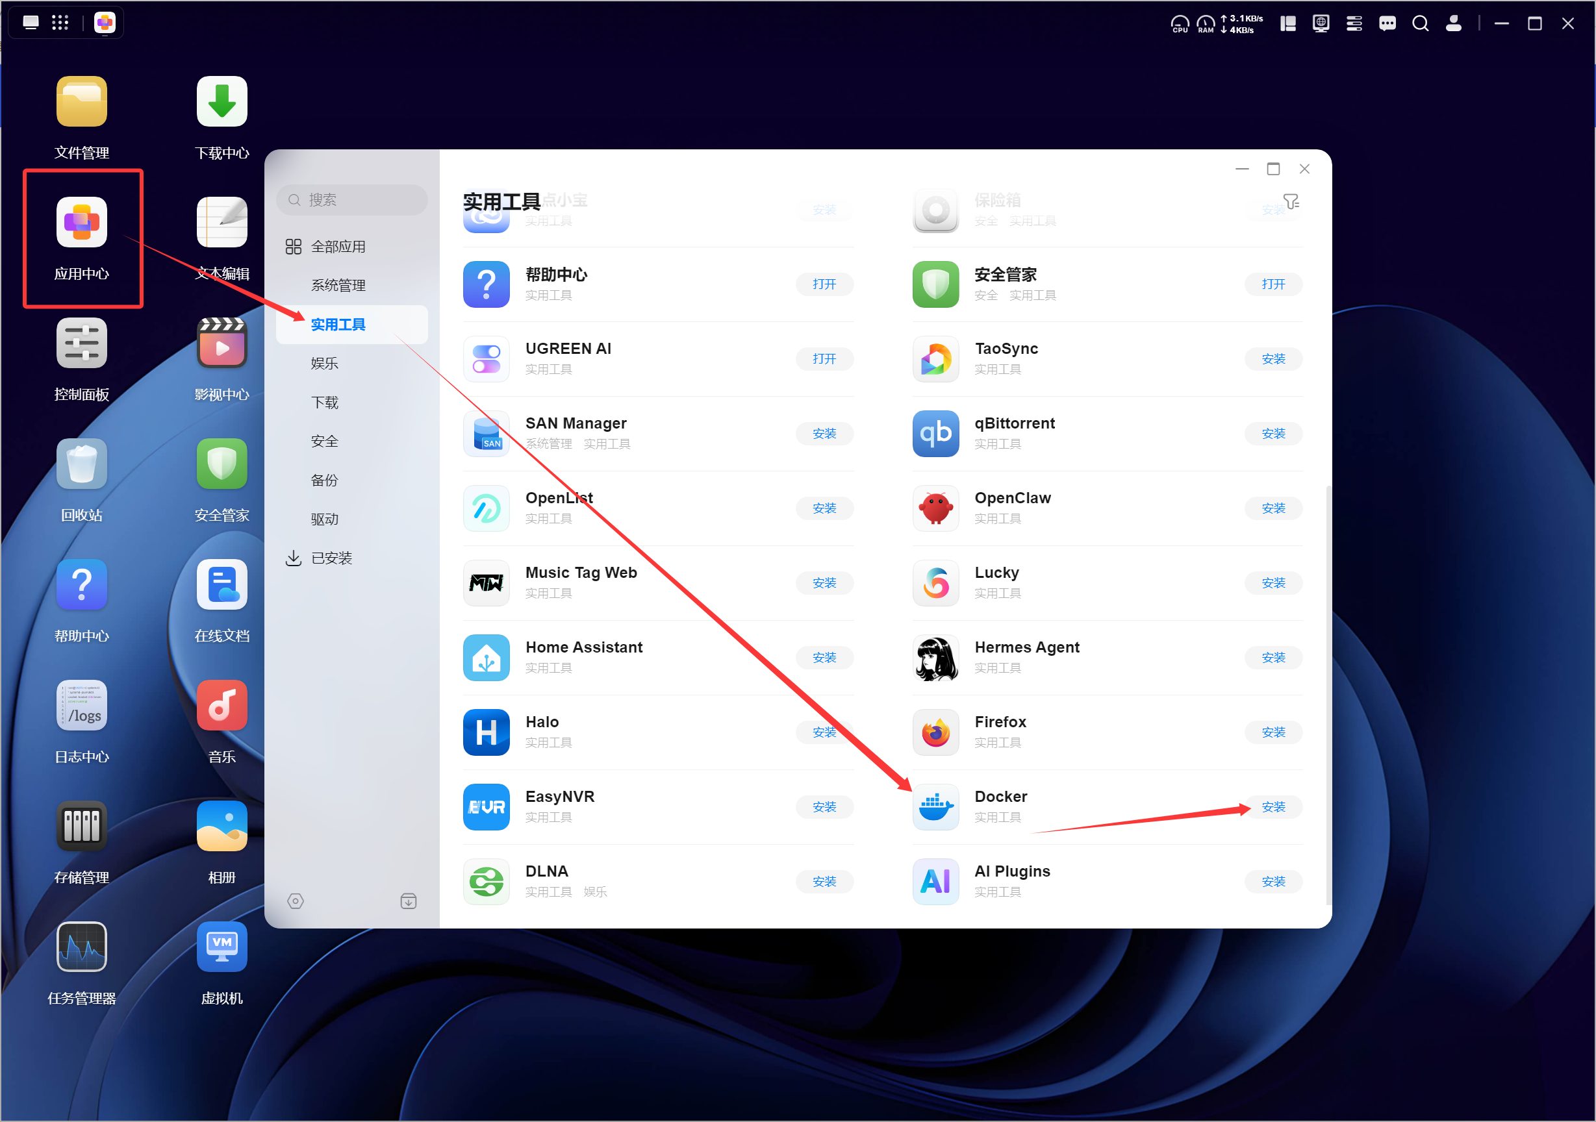The width and height of the screenshot is (1596, 1122).
Task: Install Lucky app
Action: [x=1273, y=583]
